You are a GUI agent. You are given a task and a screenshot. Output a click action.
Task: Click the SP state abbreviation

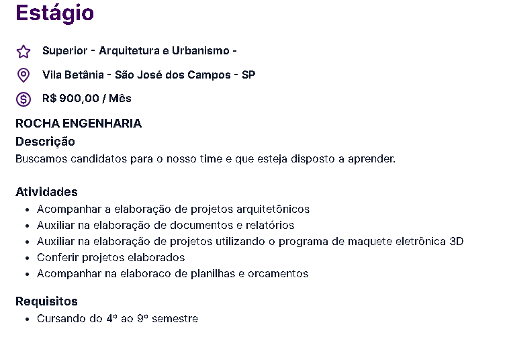(x=248, y=75)
